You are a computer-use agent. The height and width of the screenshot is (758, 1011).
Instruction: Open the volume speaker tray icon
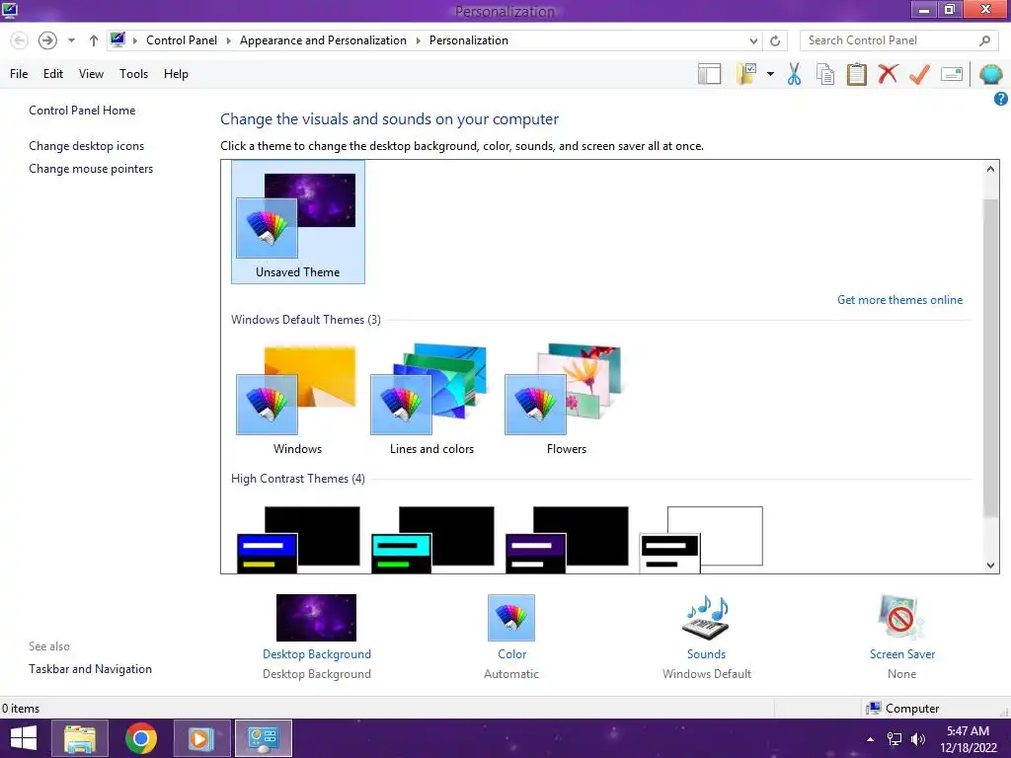click(917, 739)
